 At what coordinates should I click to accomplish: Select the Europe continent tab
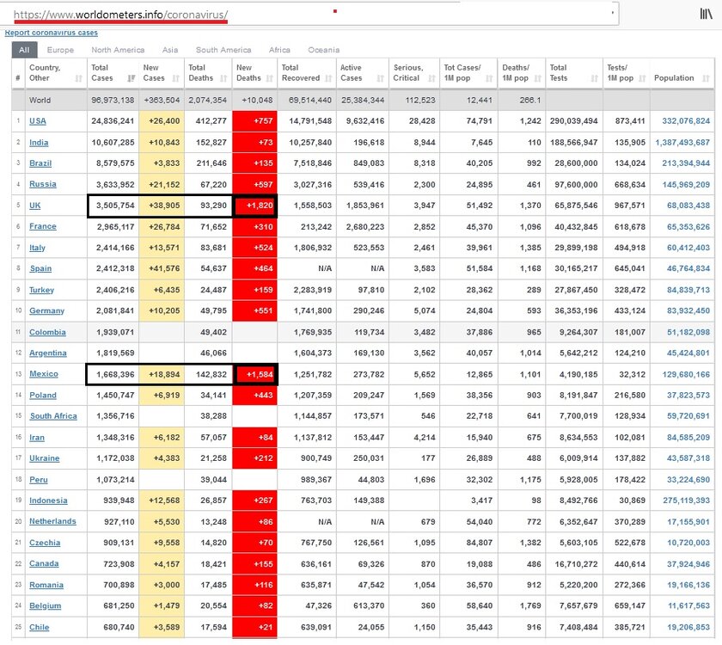click(x=60, y=50)
